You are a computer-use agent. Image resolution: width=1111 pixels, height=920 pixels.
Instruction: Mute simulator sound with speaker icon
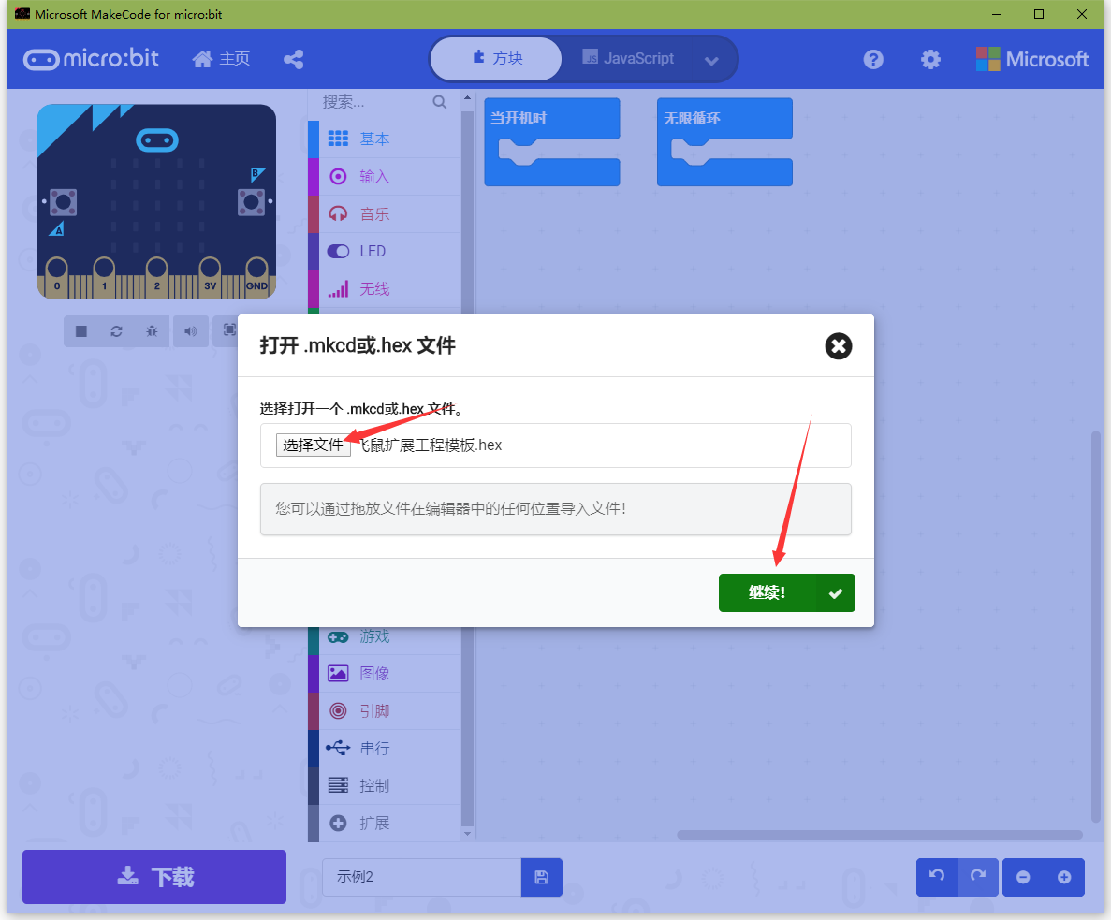(x=191, y=330)
